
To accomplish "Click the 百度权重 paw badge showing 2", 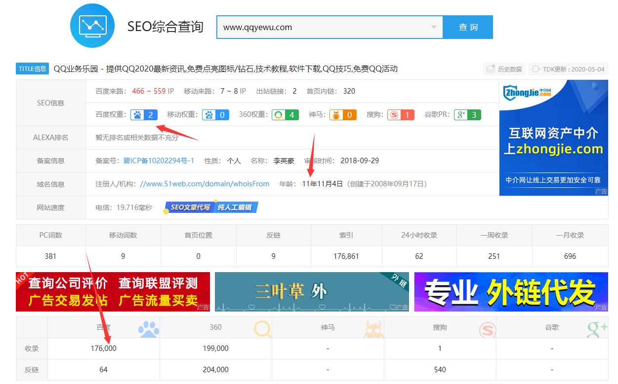I will tap(145, 115).
